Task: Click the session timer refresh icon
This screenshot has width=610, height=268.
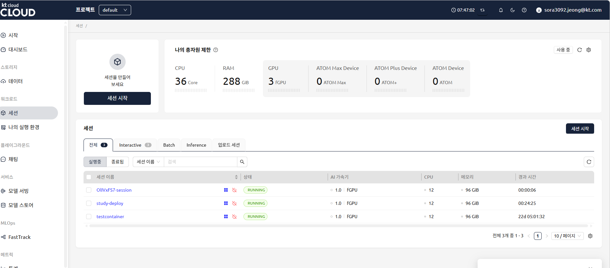Action: (482, 10)
